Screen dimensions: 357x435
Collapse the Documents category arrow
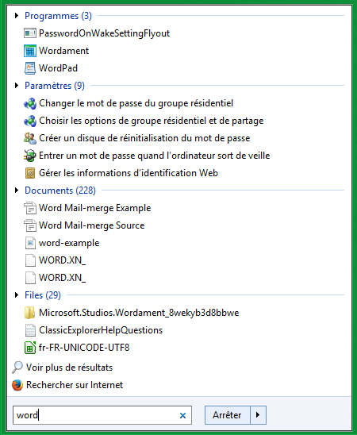coord(17,191)
